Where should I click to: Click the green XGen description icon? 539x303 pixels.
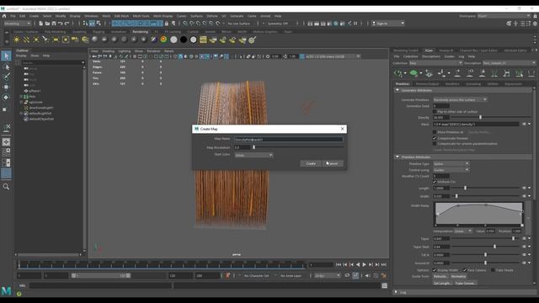[414, 73]
